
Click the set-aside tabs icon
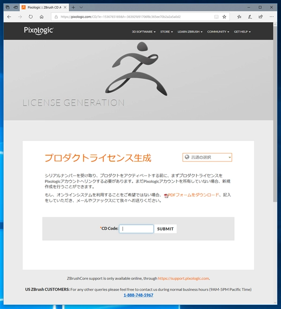[x=7, y=7]
